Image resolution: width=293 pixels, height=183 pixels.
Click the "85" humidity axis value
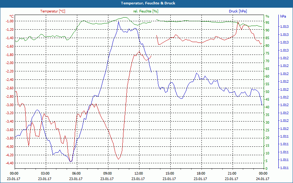[x=267, y=38]
